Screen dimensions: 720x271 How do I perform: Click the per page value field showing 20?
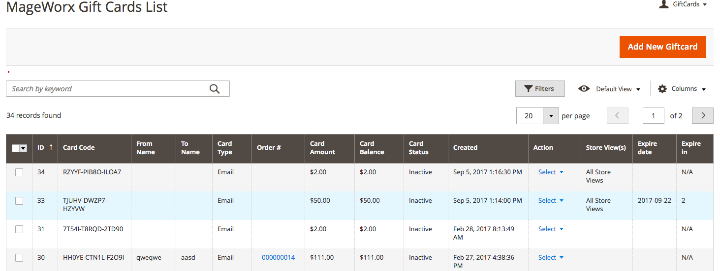point(530,116)
